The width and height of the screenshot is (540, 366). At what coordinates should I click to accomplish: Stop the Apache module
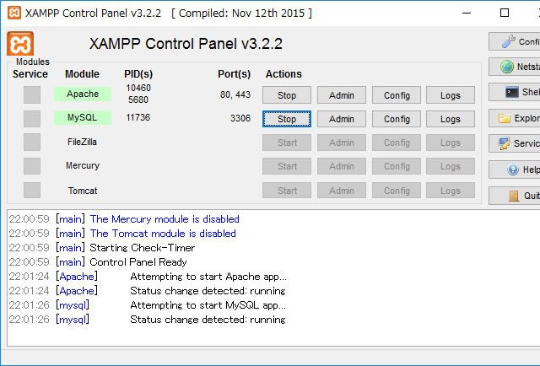coord(287,95)
